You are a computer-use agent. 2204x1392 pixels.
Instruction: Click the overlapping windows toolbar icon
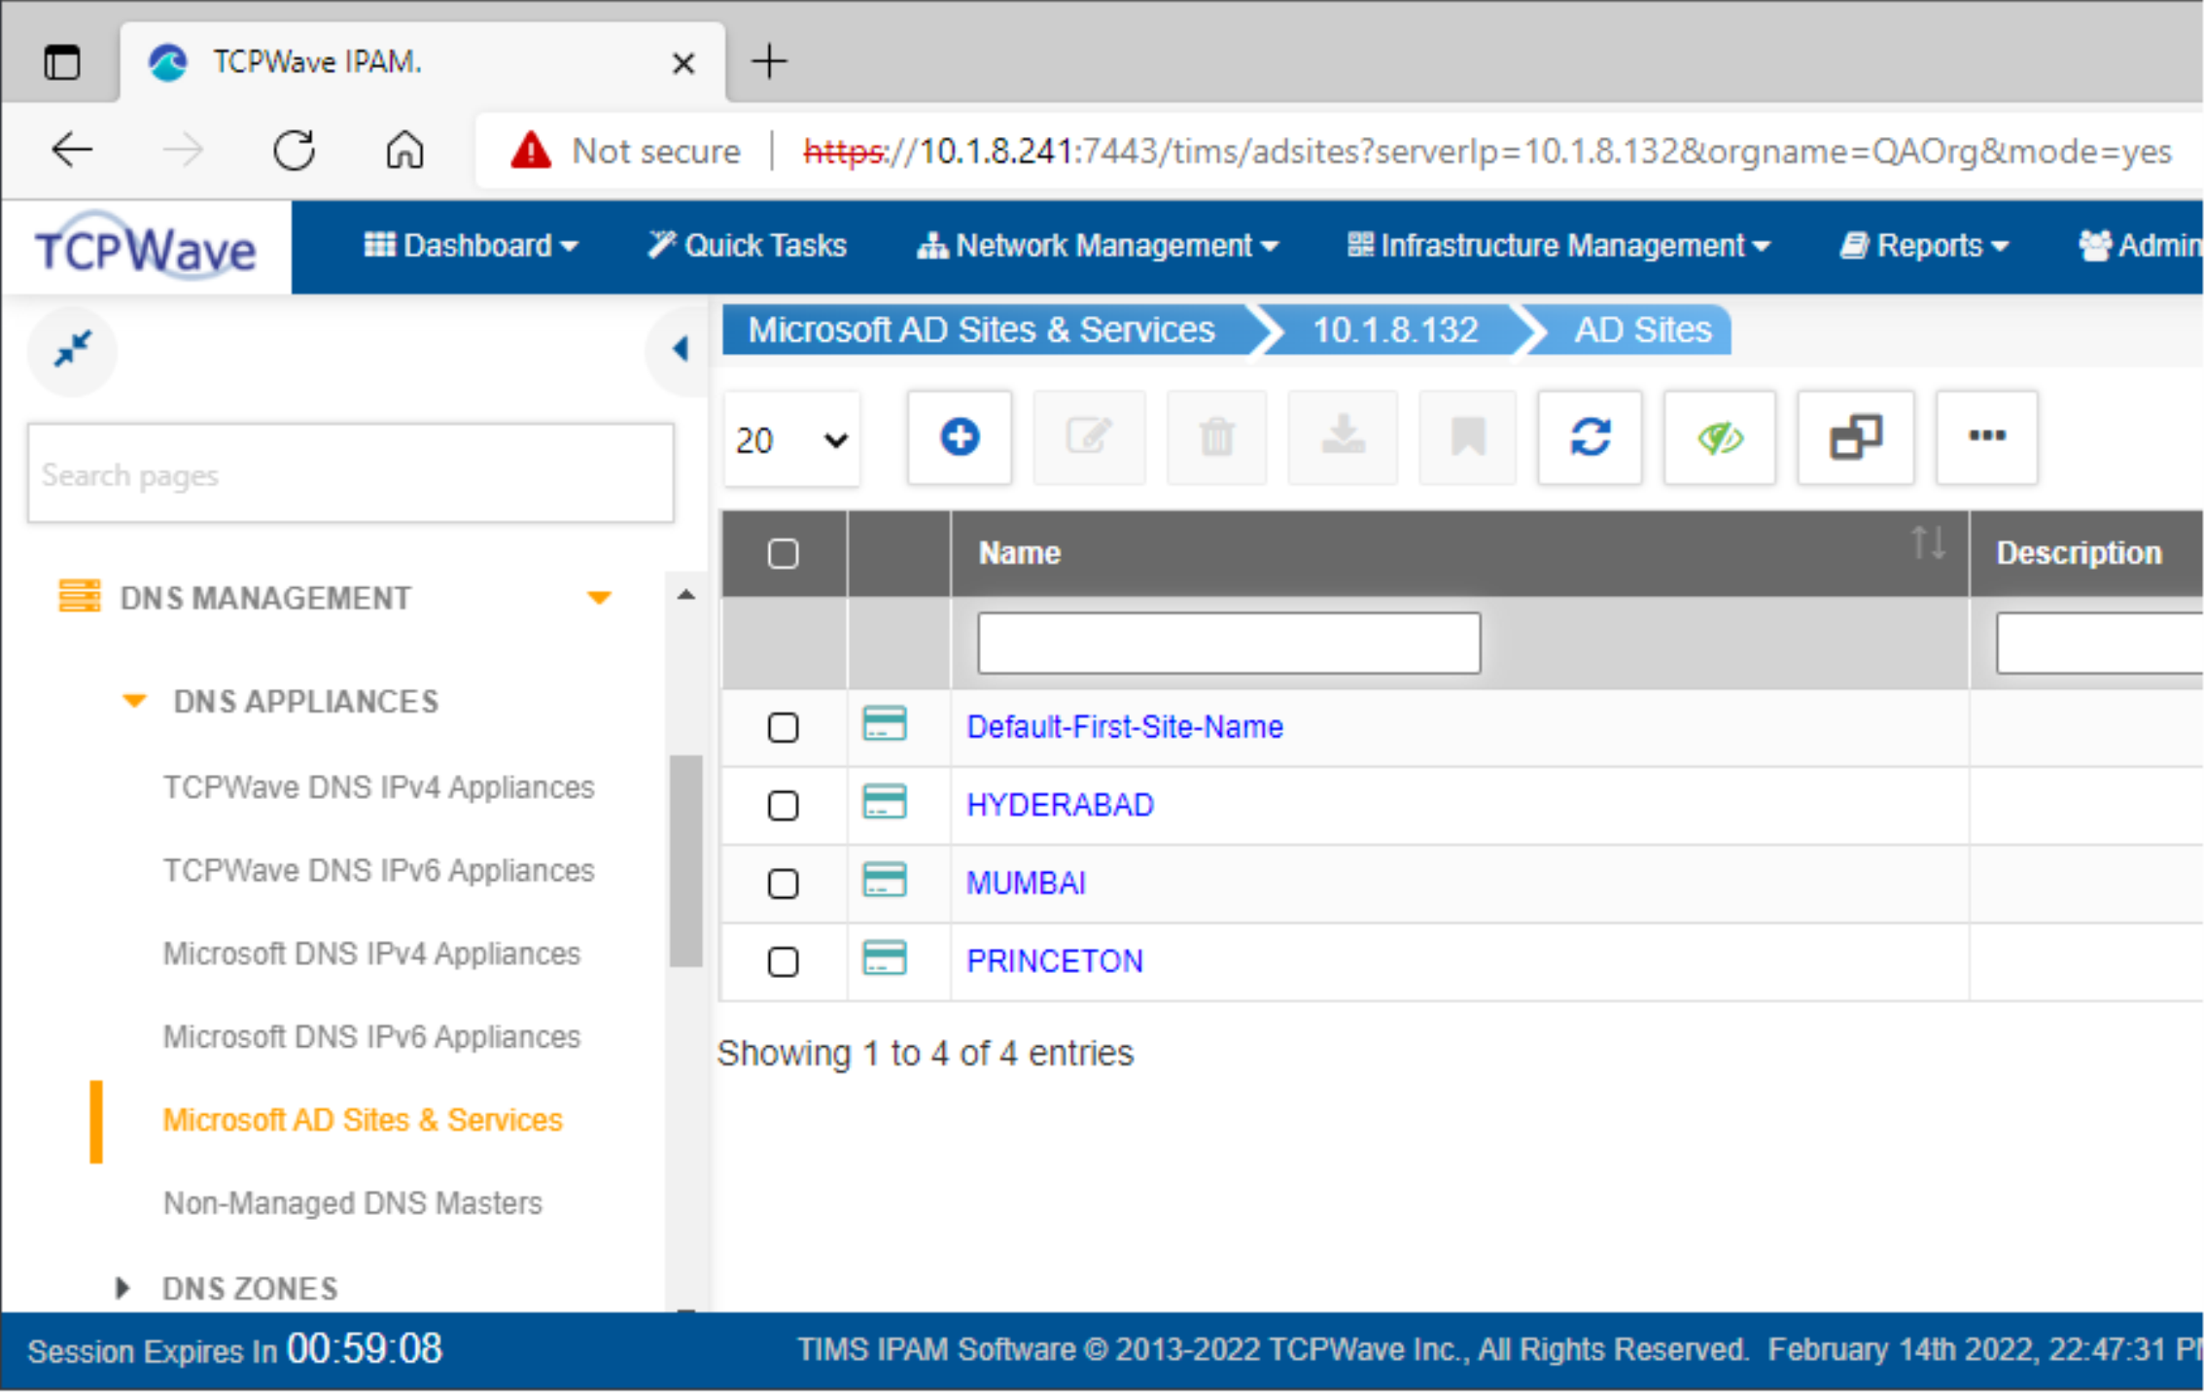1855,437
